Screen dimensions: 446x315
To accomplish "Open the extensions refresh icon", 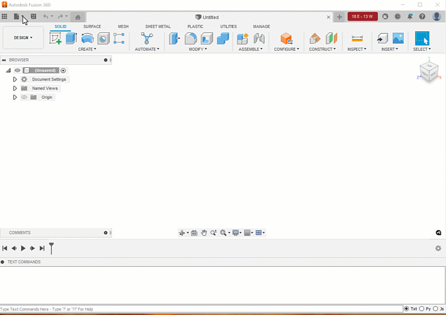I will tap(385, 16).
